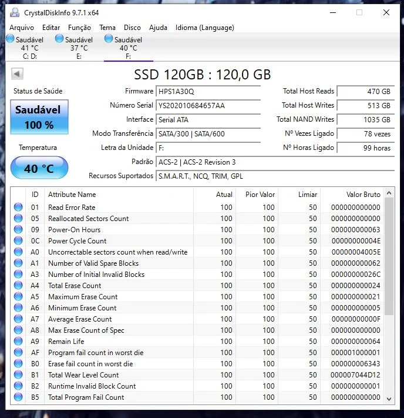The width and height of the screenshot is (404, 418).
Task: Click the Pior Valor column header
Action: tap(257, 195)
